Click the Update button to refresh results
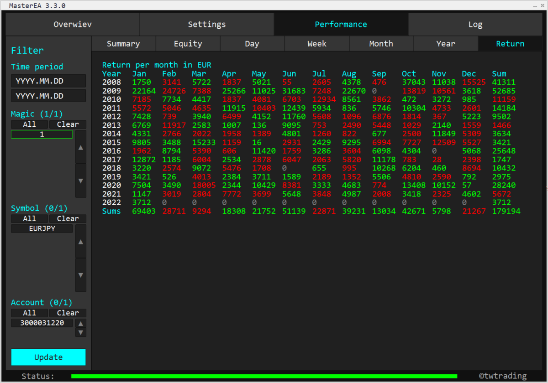The width and height of the screenshot is (548, 383). (48, 357)
